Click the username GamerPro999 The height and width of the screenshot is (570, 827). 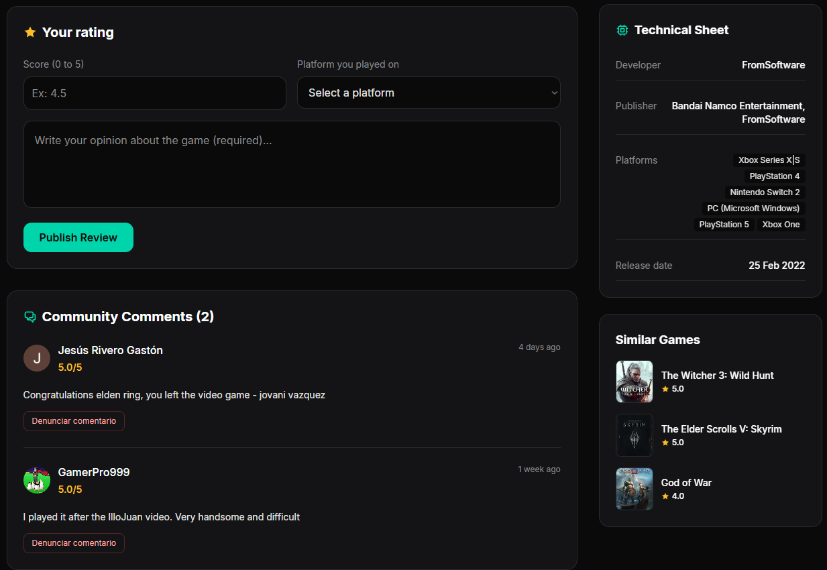(94, 472)
